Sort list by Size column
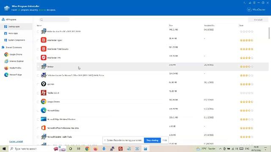 (171, 25)
